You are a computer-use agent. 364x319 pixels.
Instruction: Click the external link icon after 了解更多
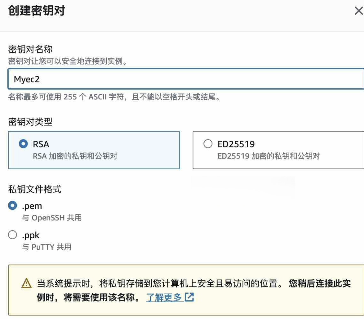point(189,297)
